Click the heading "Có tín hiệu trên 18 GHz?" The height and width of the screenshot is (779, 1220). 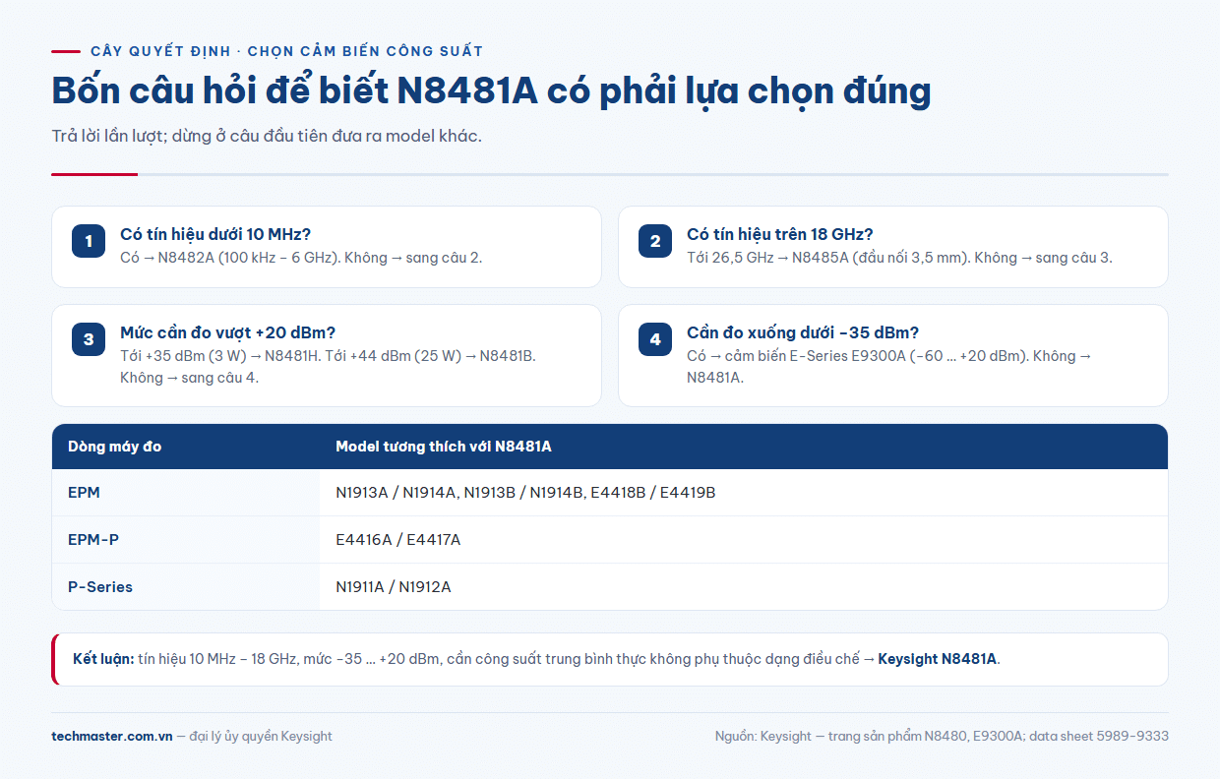coord(780,234)
